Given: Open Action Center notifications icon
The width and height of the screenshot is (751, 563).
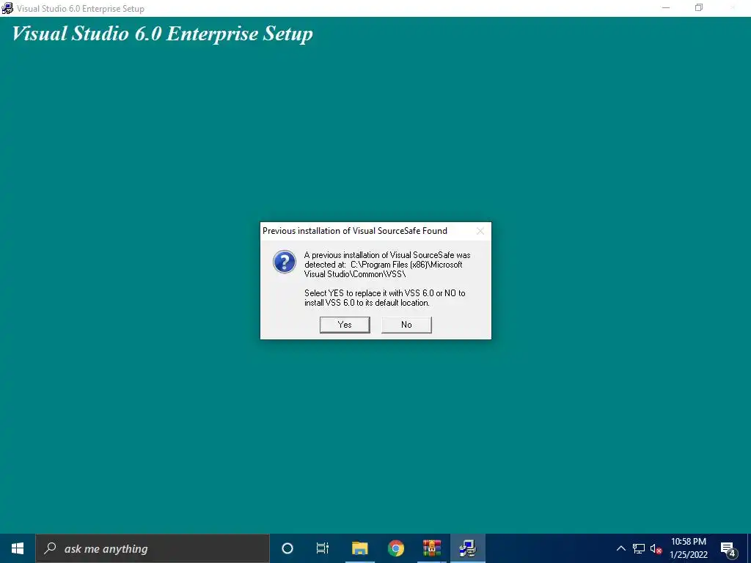Looking at the screenshot, I should pyautogui.click(x=728, y=548).
